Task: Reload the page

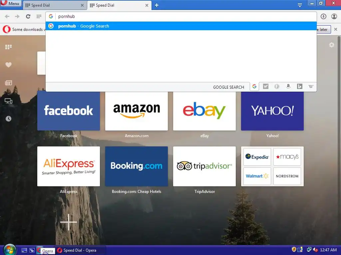Action: (28, 17)
